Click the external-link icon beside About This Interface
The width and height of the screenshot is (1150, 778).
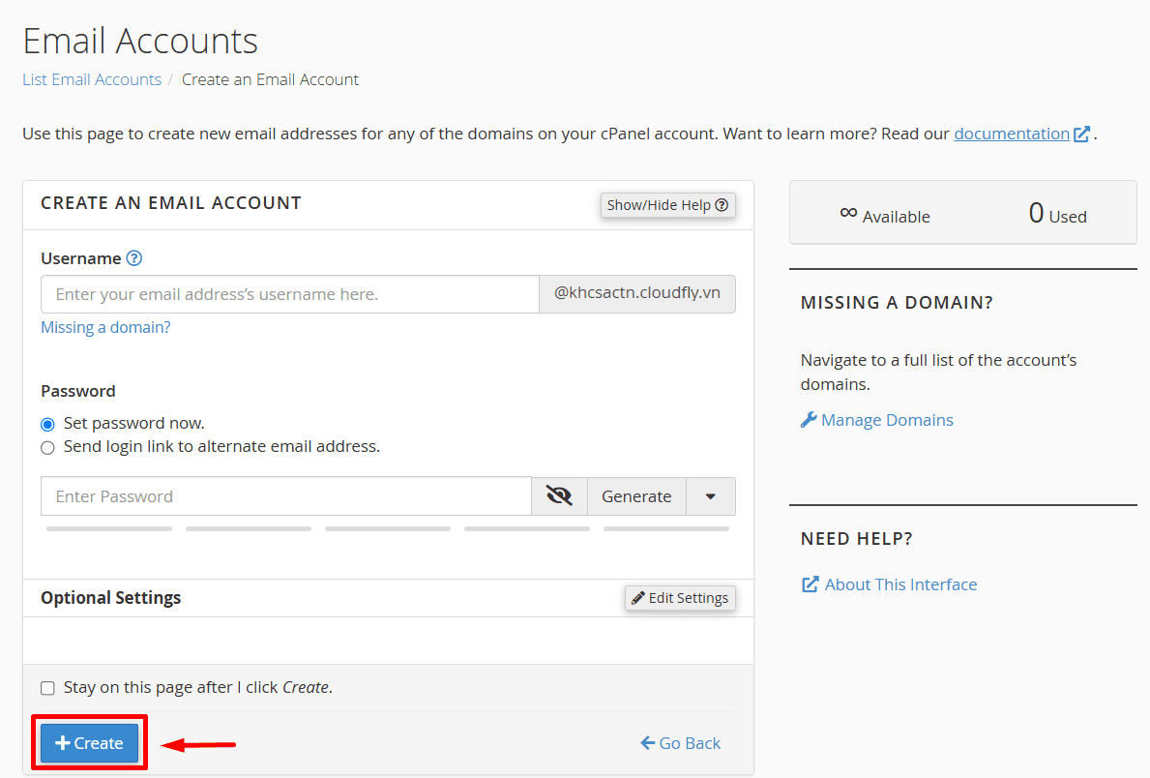(x=809, y=583)
